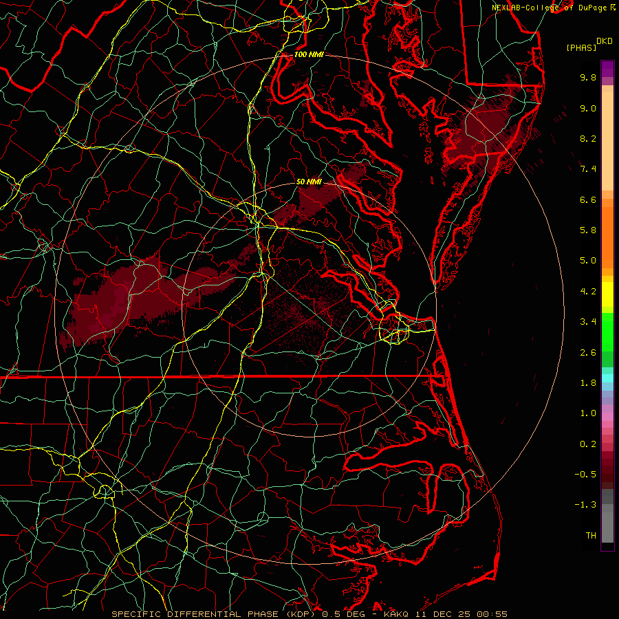
Task: Click the 1.8 legend value
Action: (588, 383)
